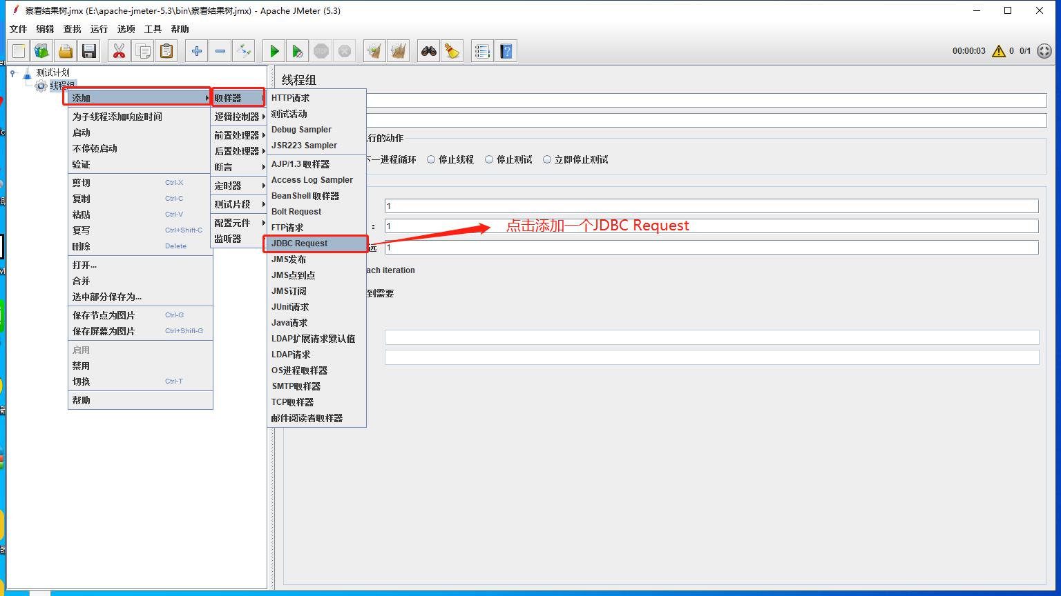Start the test with the green play icon

[274, 51]
